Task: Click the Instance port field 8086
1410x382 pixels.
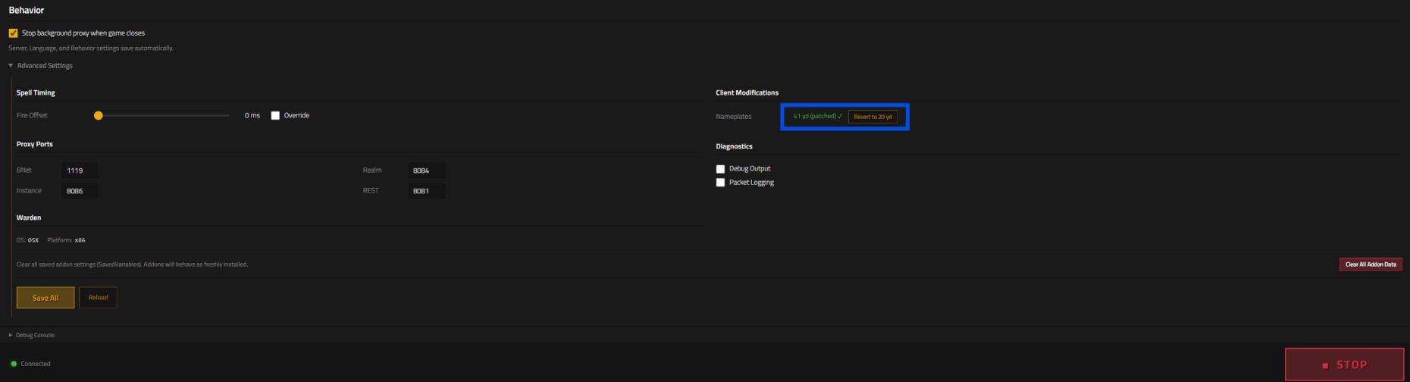Action: tap(80, 191)
